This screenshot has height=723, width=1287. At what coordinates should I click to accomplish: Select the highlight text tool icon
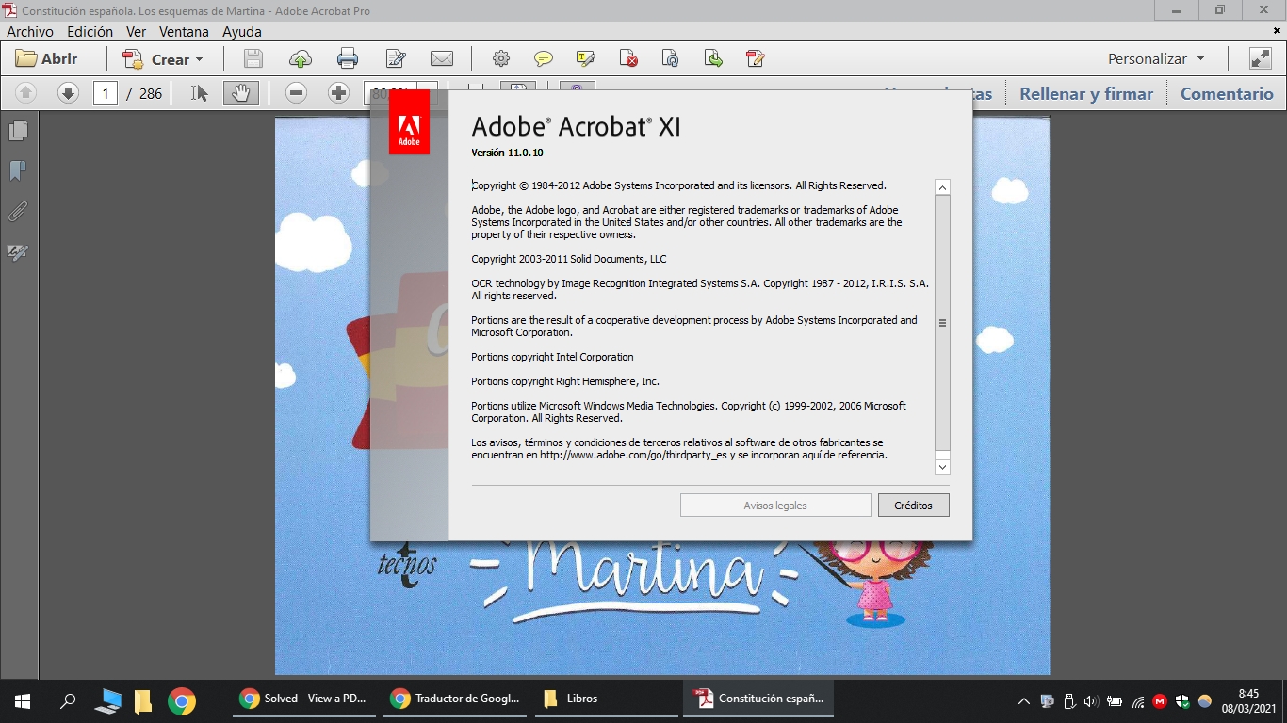(586, 59)
